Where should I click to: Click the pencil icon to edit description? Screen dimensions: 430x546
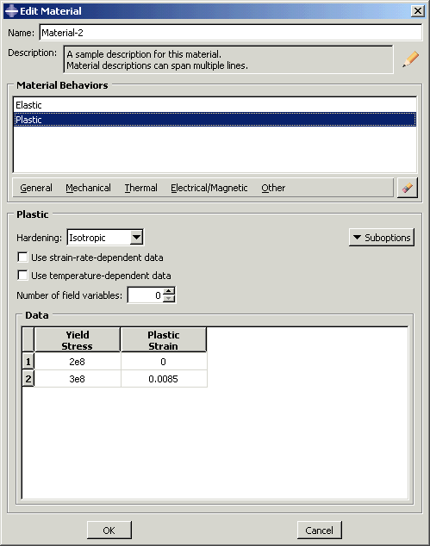(x=410, y=59)
